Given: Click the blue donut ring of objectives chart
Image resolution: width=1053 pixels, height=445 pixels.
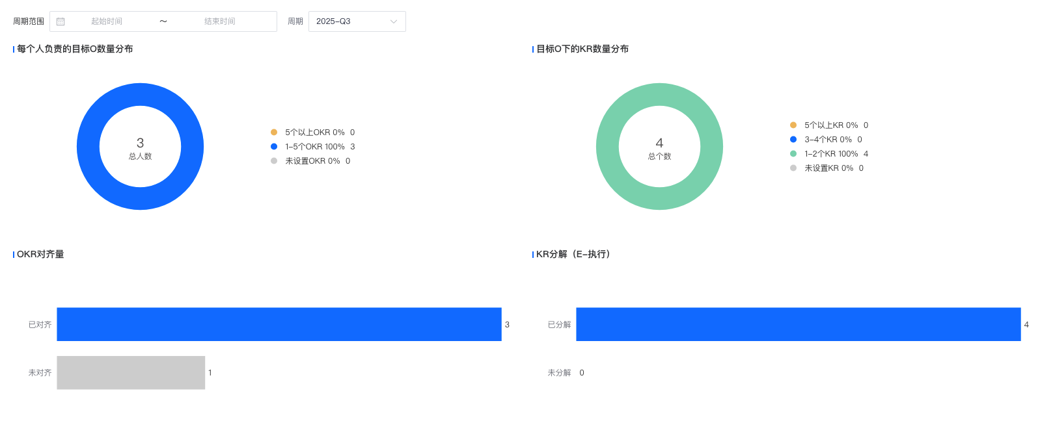Looking at the screenshot, I should [x=89, y=146].
